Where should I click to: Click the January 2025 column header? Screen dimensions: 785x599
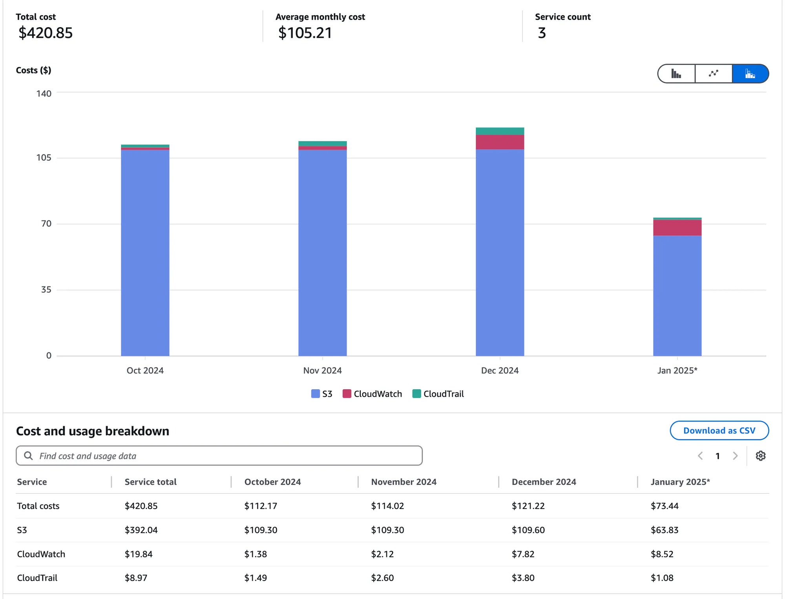click(x=680, y=482)
